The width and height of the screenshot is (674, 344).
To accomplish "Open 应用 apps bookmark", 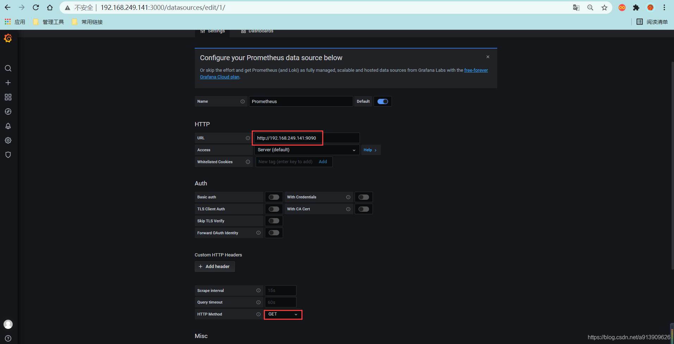I will tap(15, 22).
